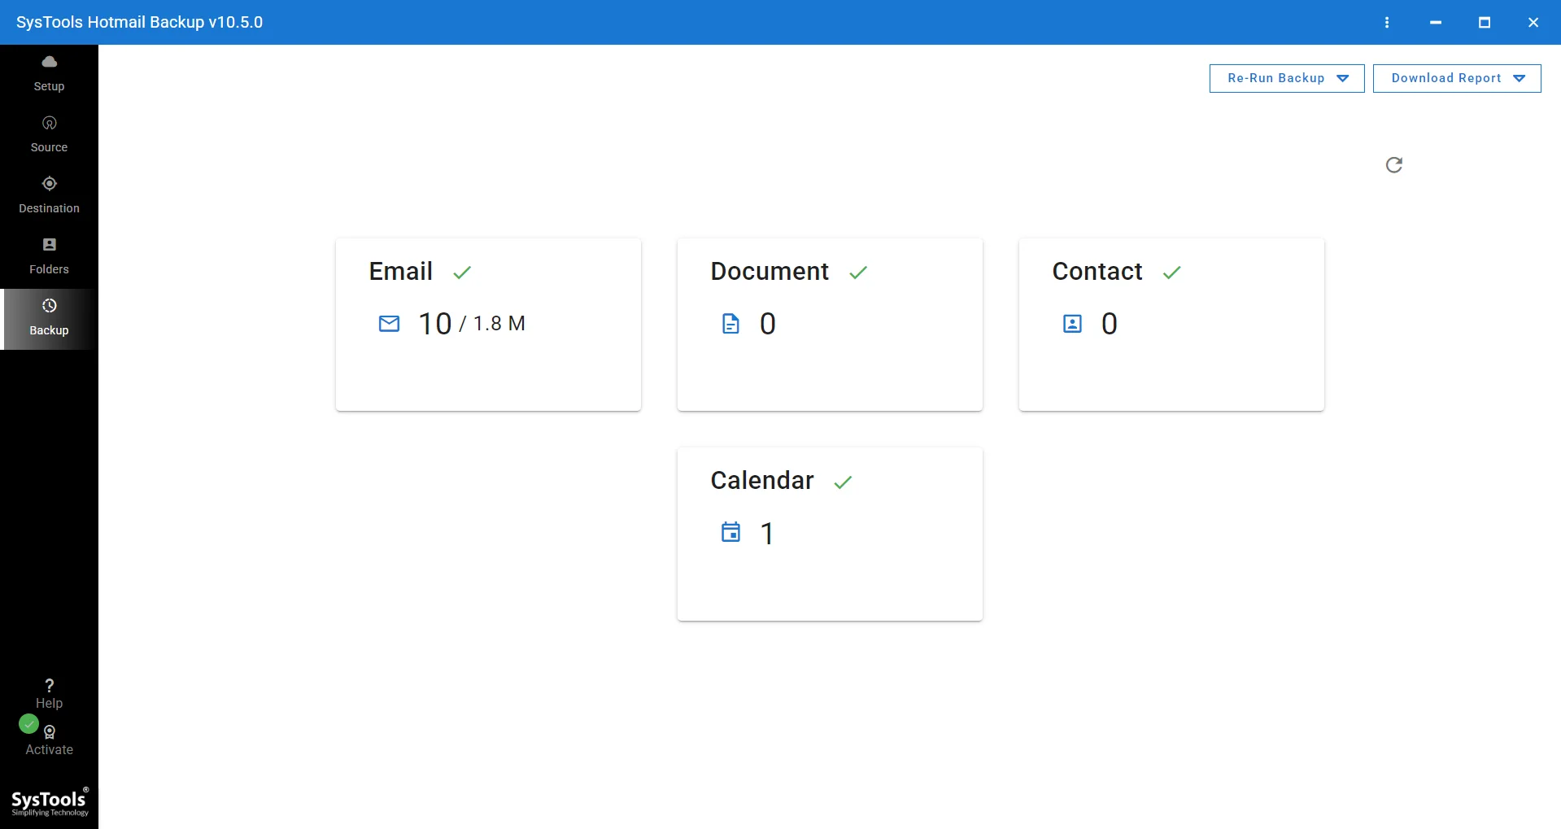Select the Folders step in sidebar
The image size is (1561, 829).
pos(49,257)
